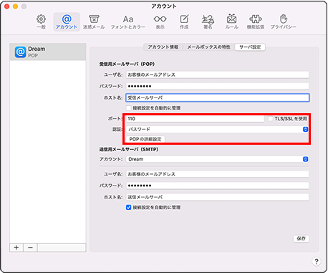Open the 署名 signature icon
328x273 pixels.
(x=208, y=19)
